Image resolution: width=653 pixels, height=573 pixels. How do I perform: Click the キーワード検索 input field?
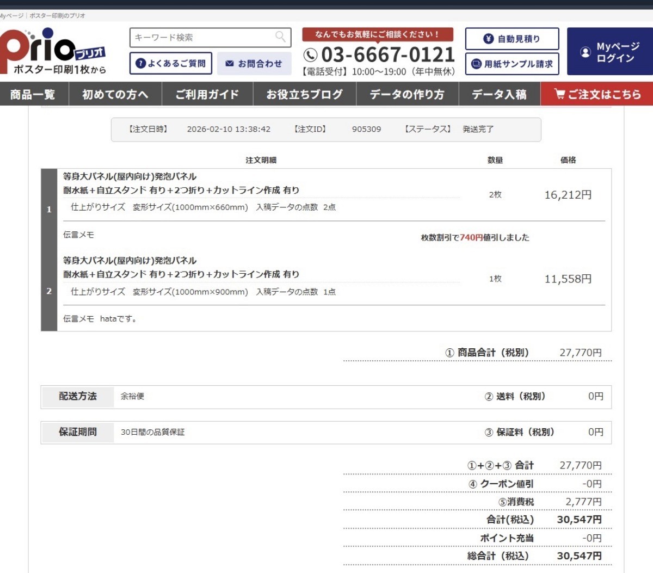pos(201,38)
